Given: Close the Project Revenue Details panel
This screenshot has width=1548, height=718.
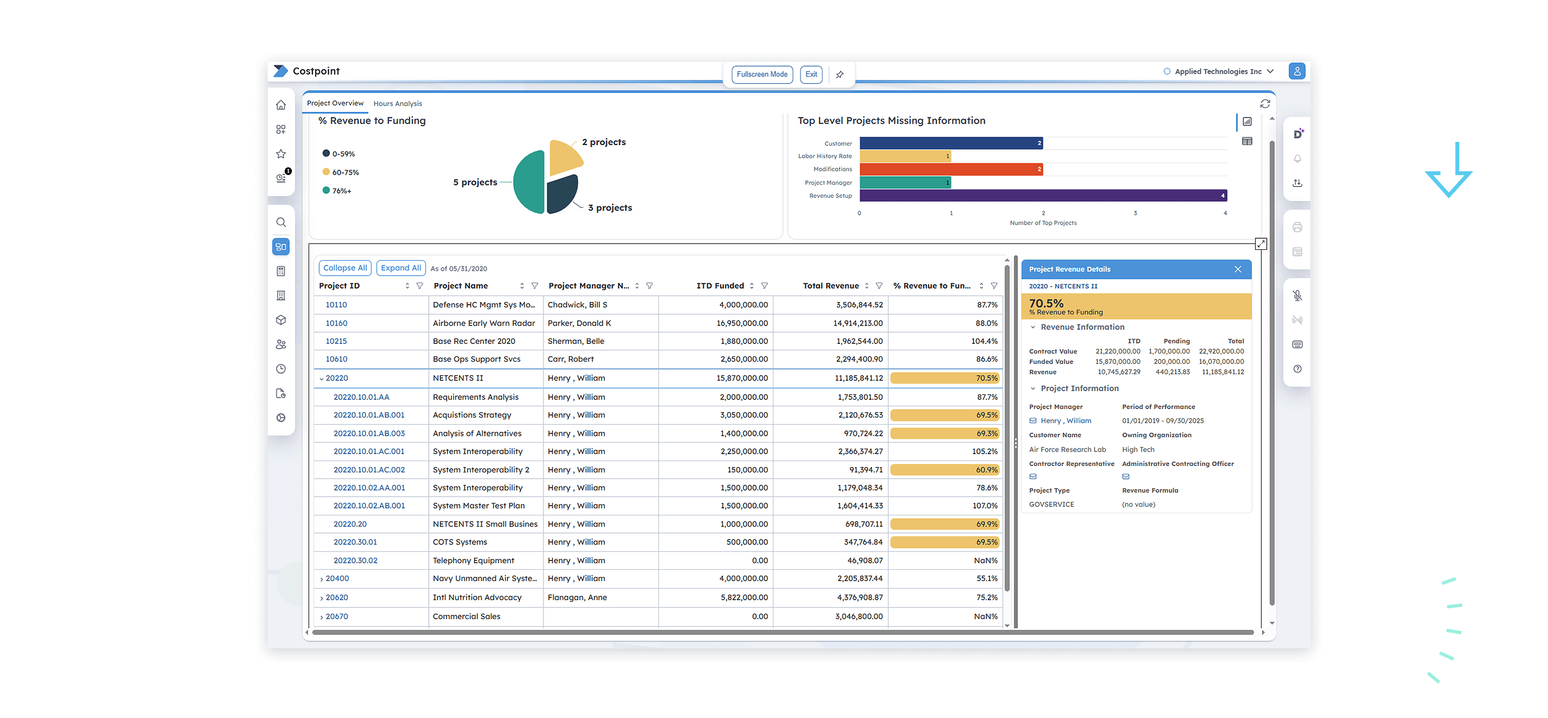Looking at the screenshot, I should point(1237,269).
